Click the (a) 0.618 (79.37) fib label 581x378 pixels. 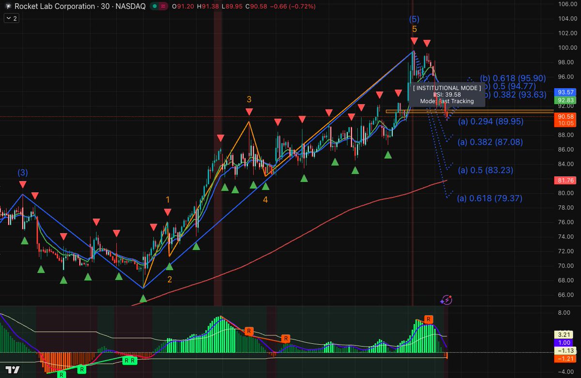click(x=490, y=198)
